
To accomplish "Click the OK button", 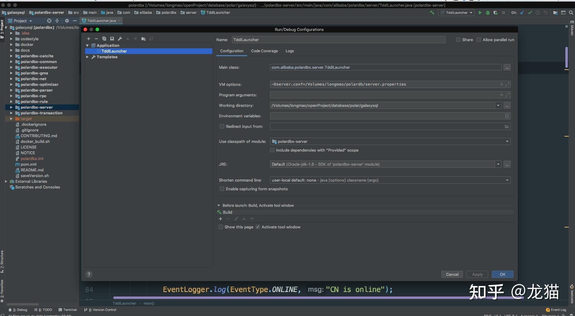I will (x=502, y=274).
